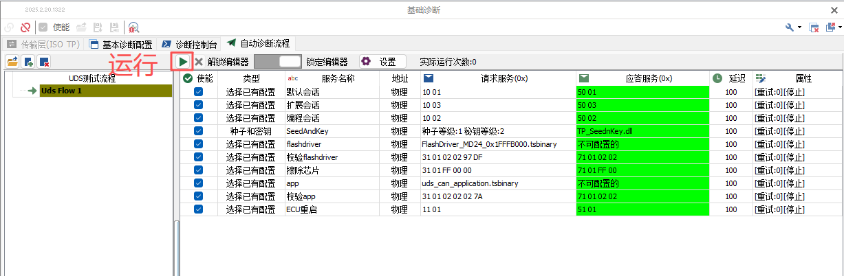Click the 类型 column header
This screenshot has height=276, width=844.
(251, 78)
